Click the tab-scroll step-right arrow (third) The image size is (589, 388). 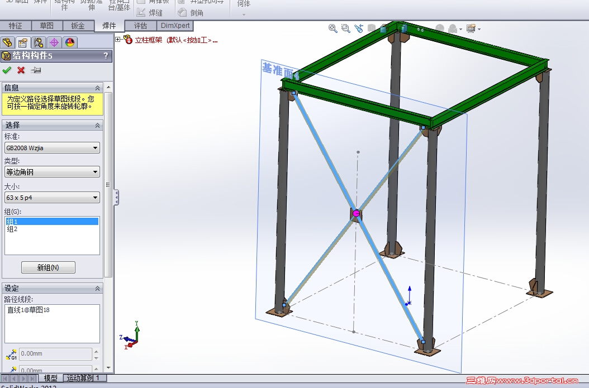coord(23,379)
